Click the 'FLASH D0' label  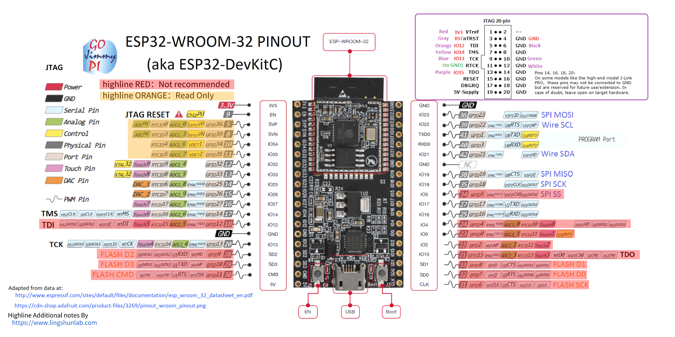click(x=569, y=274)
